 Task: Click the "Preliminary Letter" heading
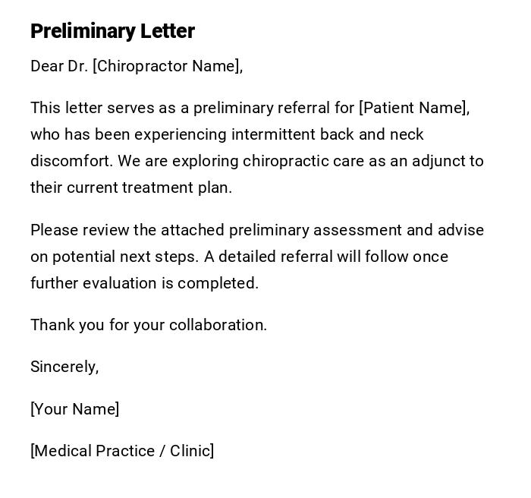[x=112, y=31]
